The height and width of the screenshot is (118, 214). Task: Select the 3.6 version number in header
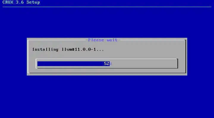point(20,2)
